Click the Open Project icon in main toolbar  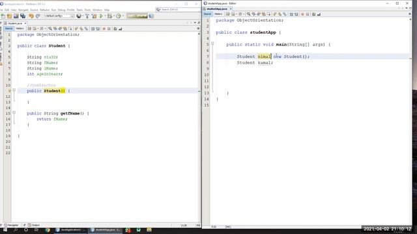click(16, 16)
